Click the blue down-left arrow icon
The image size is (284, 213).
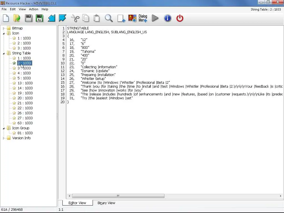click(51, 18)
